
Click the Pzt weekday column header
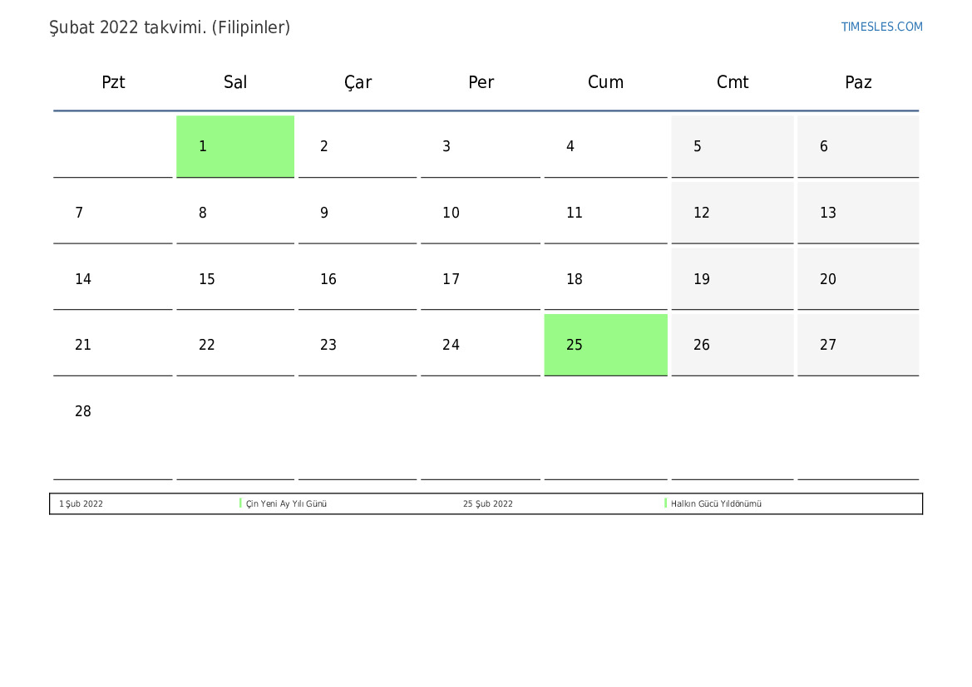click(x=113, y=82)
